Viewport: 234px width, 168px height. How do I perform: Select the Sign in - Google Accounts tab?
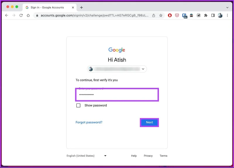click(49, 8)
